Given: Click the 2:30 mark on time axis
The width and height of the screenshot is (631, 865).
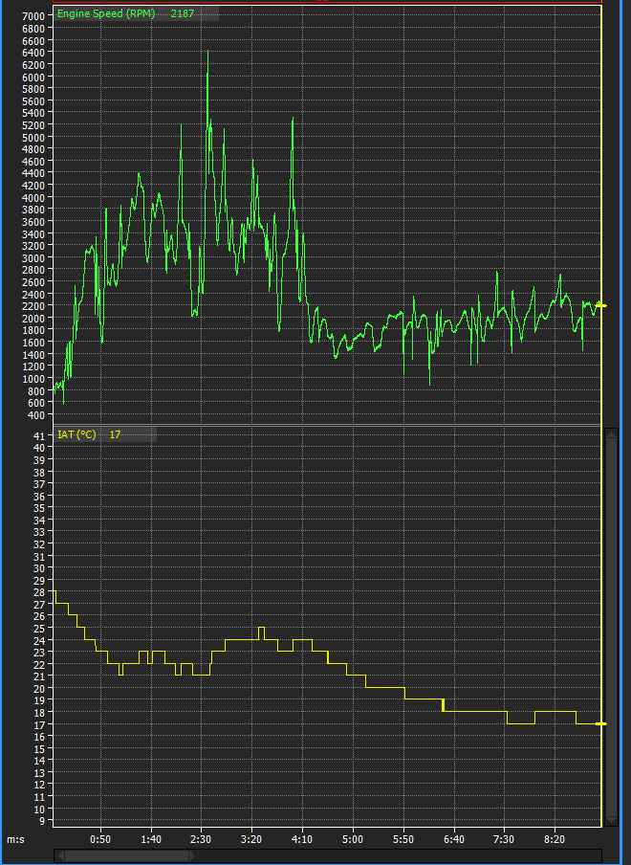Looking at the screenshot, I should pyautogui.click(x=201, y=839).
